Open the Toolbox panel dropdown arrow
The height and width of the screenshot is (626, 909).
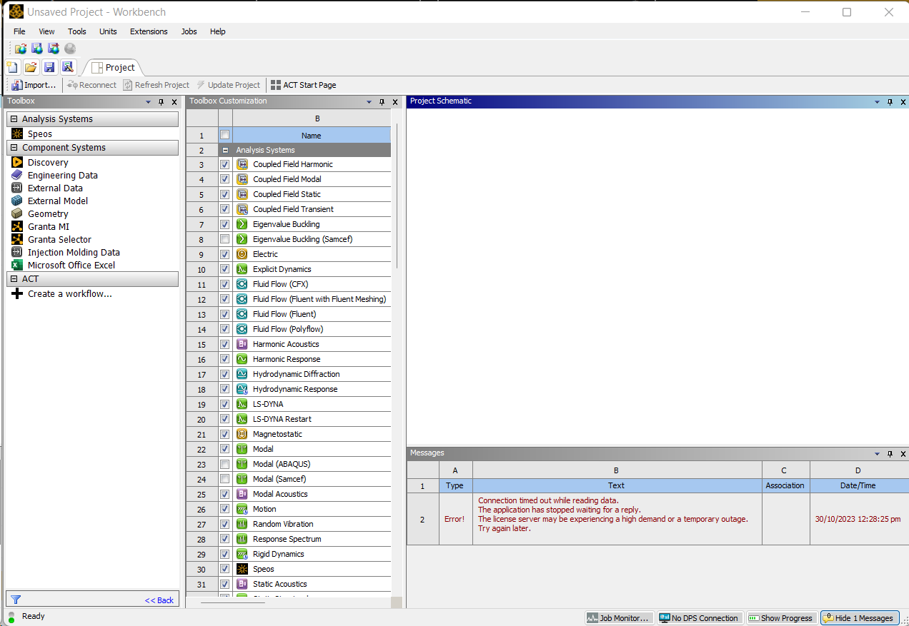pyautogui.click(x=148, y=102)
